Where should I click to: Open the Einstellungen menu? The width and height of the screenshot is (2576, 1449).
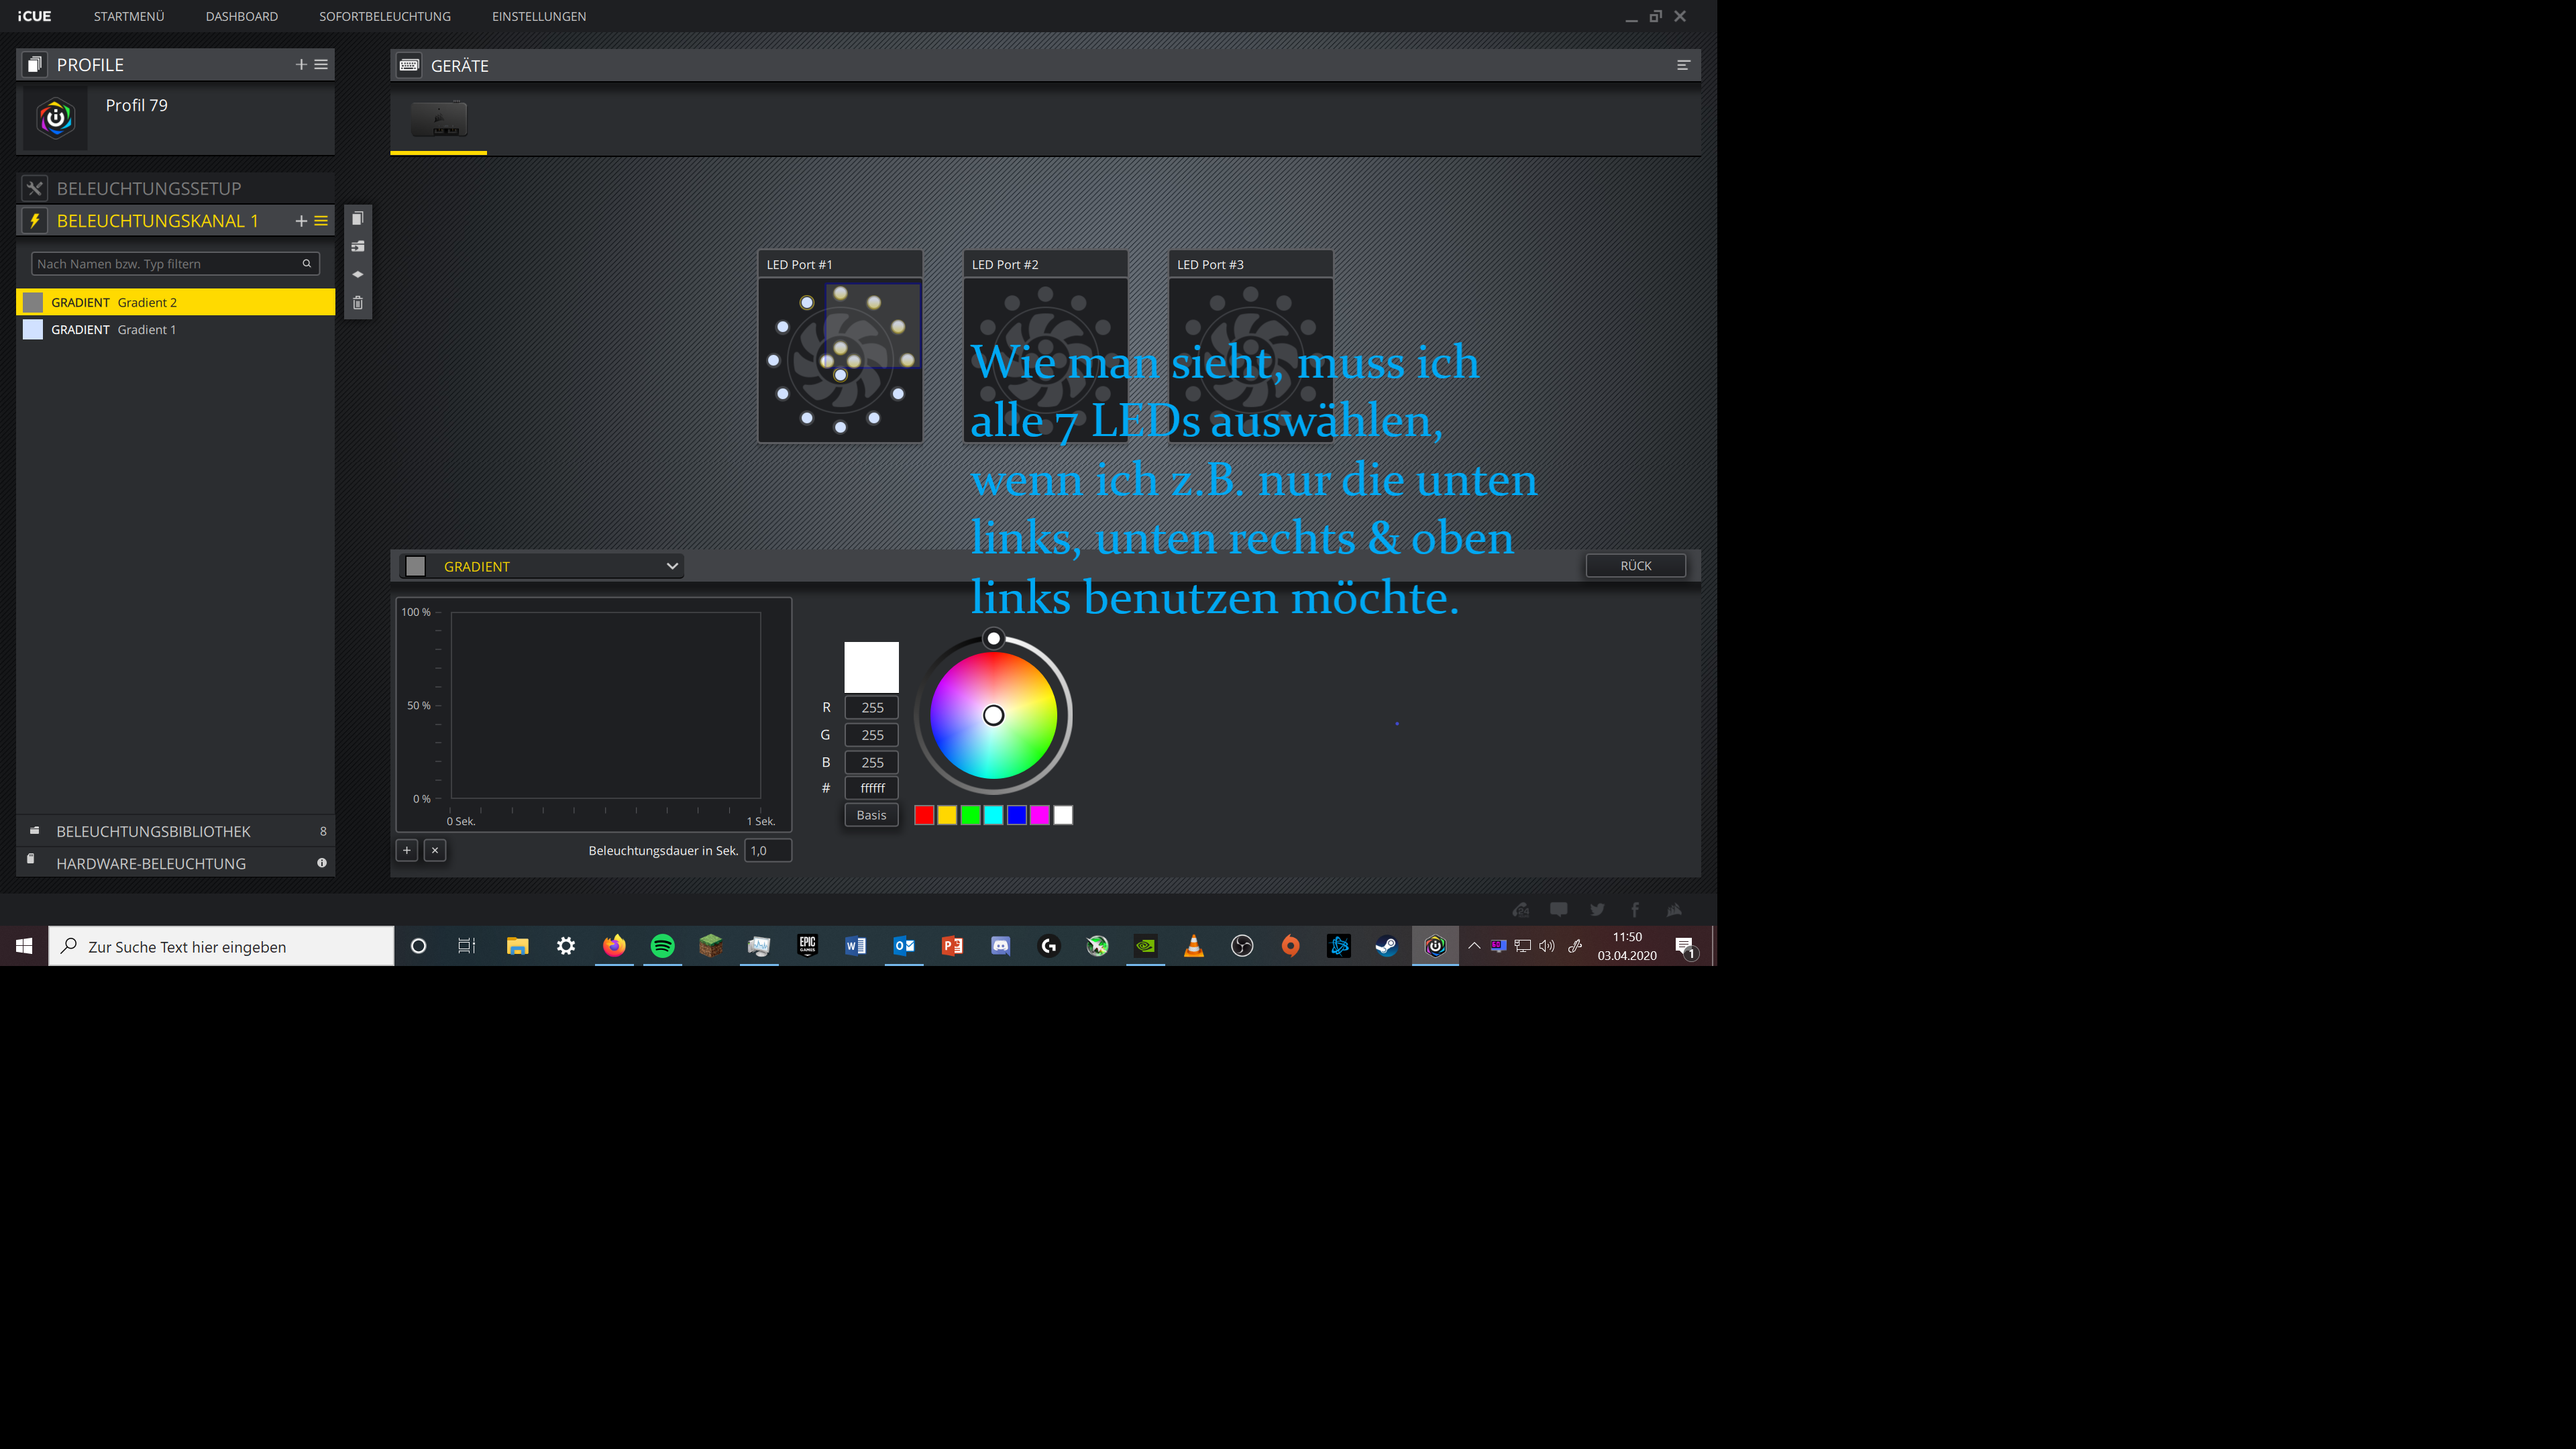click(x=539, y=16)
